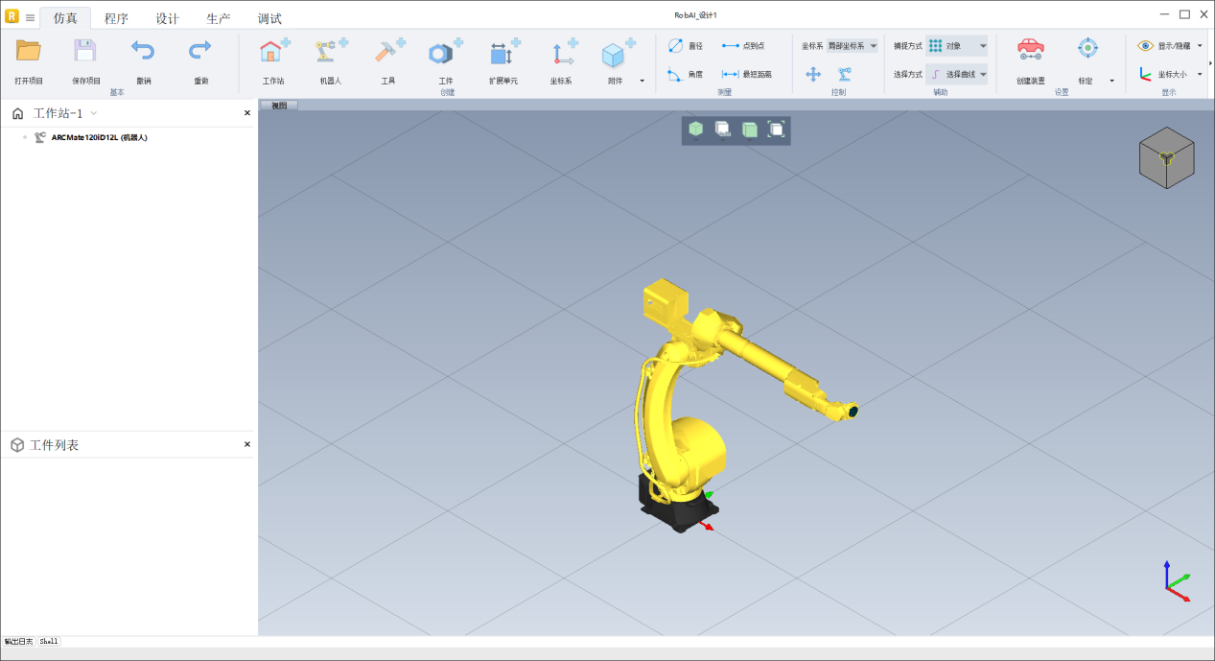This screenshot has width=1215, height=661.
Task: Click the 工作站 (add workstation) icon
Action: [x=273, y=54]
